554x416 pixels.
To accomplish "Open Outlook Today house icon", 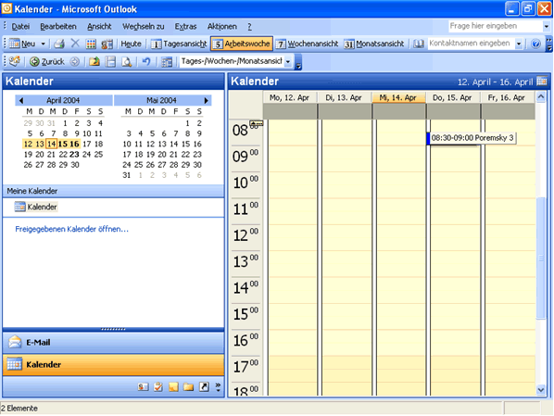I will (x=14, y=61).
